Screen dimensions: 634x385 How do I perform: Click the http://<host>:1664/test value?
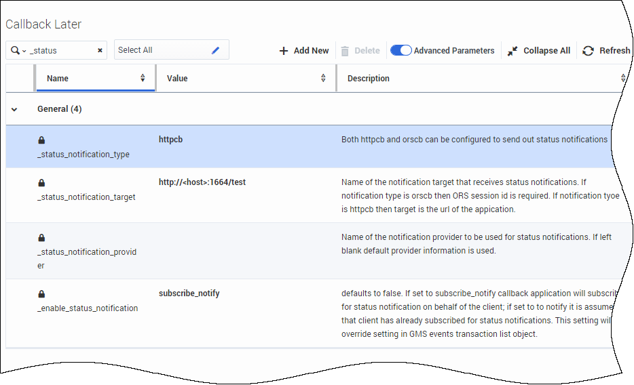point(202,182)
